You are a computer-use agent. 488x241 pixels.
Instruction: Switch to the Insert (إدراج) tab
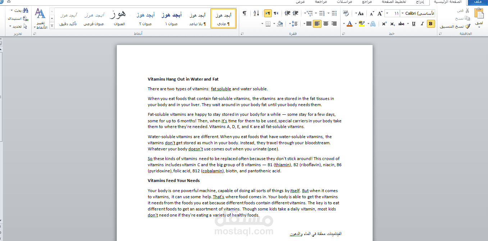419,2
